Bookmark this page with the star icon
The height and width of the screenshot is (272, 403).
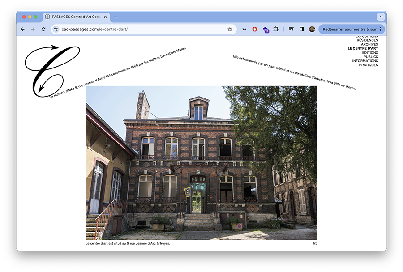coord(230,29)
